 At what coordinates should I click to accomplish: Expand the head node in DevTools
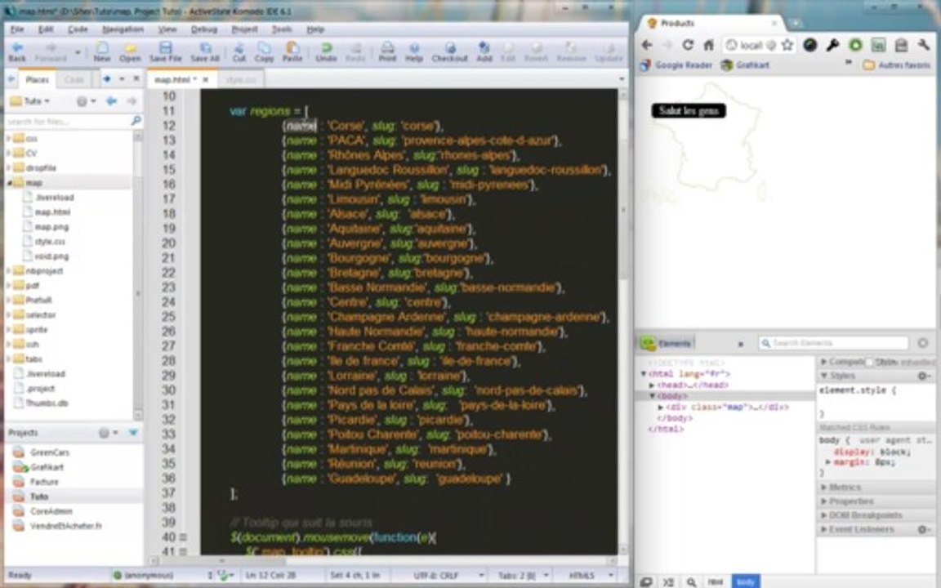click(652, 385)
